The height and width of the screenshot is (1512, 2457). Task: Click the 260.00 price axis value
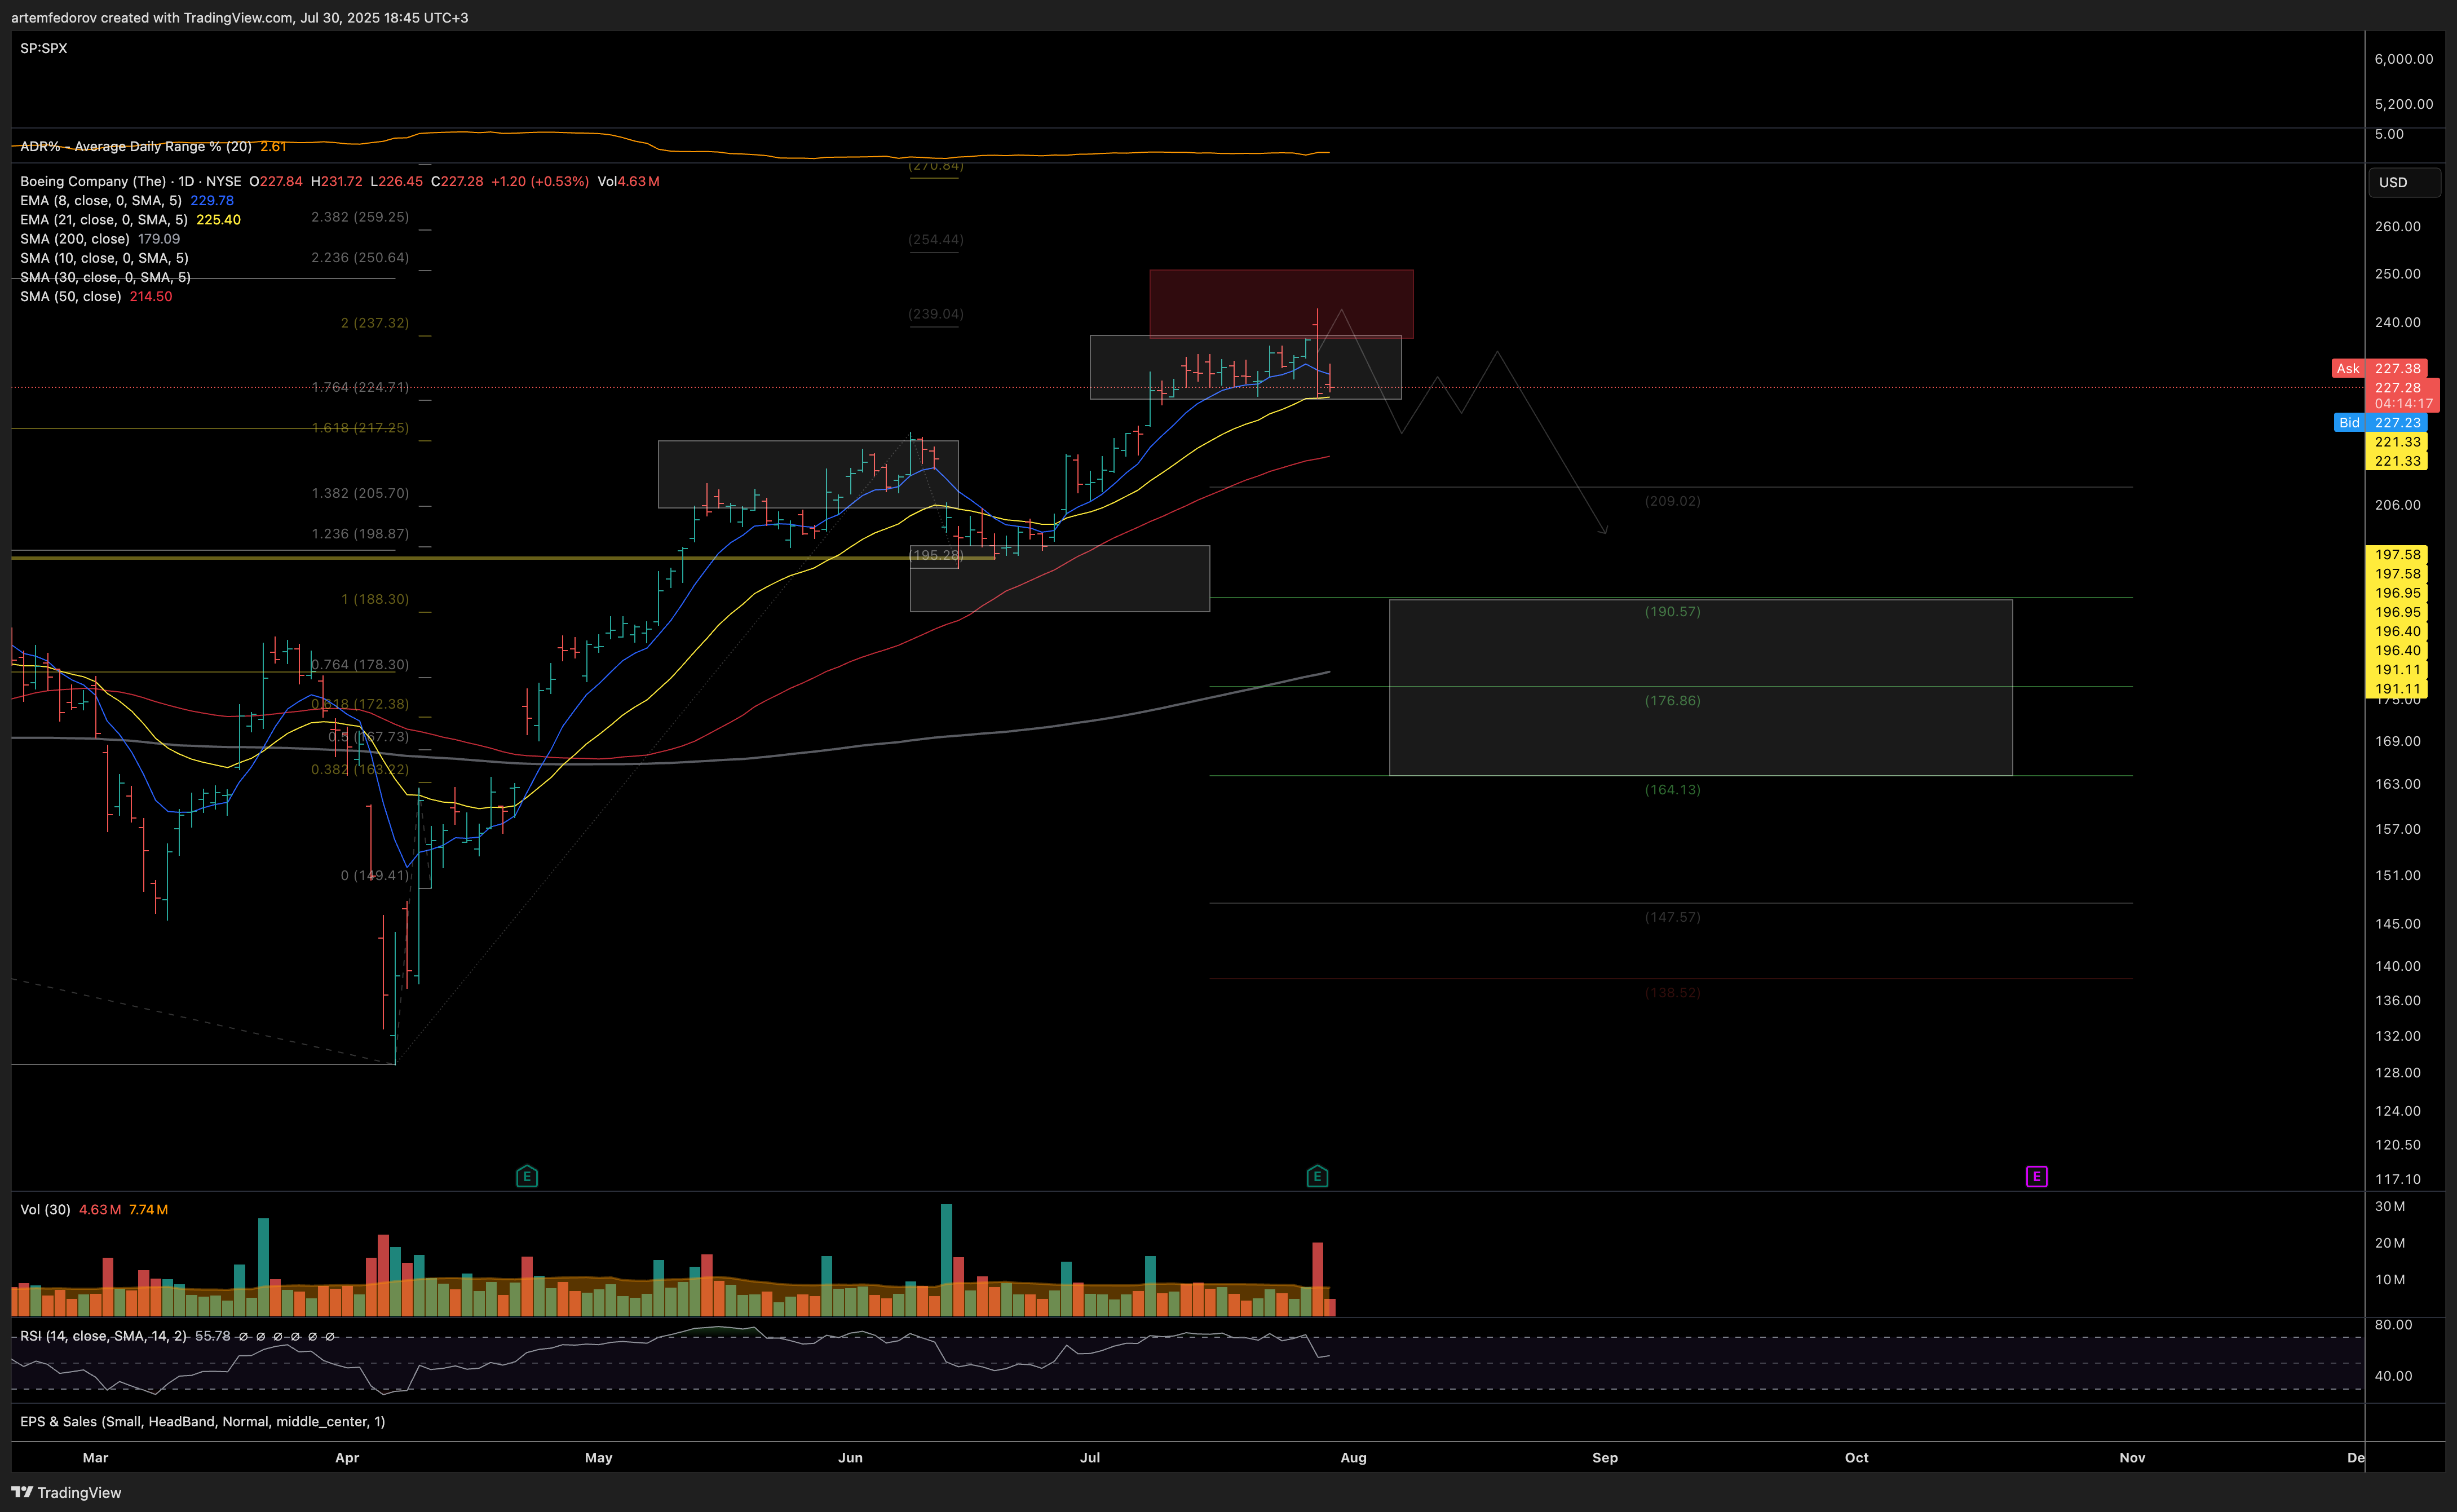2397,226
